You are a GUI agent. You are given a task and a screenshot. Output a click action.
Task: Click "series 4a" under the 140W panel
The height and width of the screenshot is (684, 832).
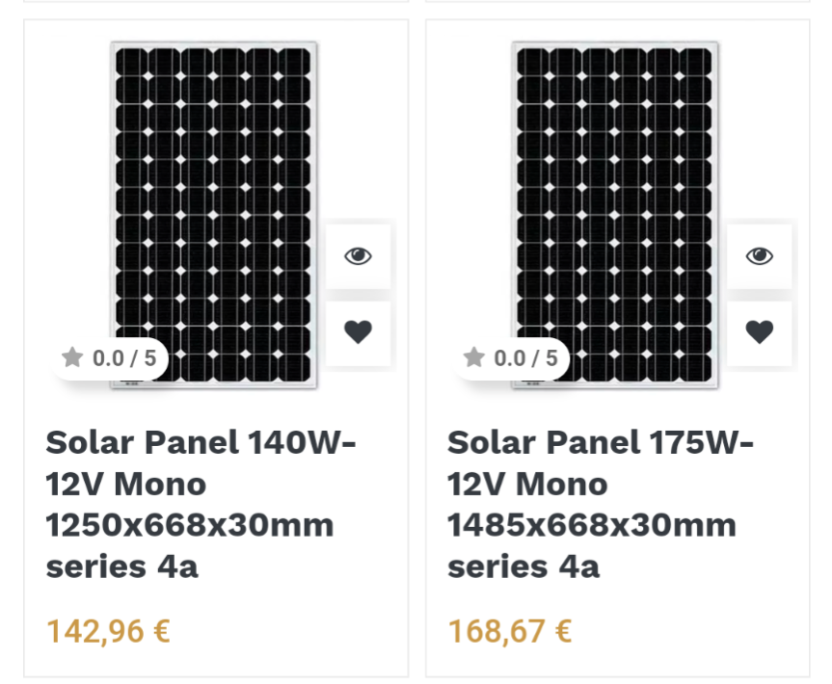[x=121, y=566]
